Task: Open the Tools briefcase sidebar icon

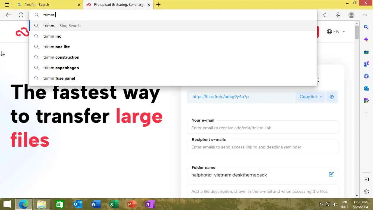Action: click(366, 52)
